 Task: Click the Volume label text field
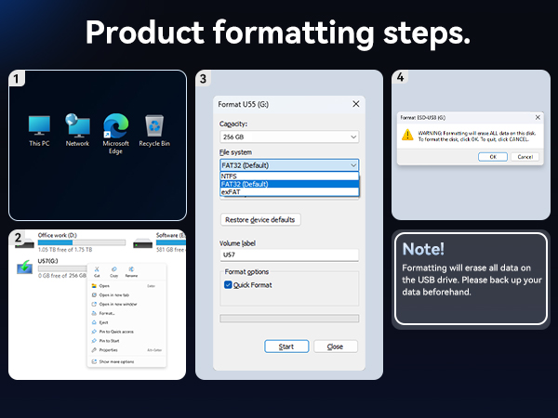(x=289, y=255)
